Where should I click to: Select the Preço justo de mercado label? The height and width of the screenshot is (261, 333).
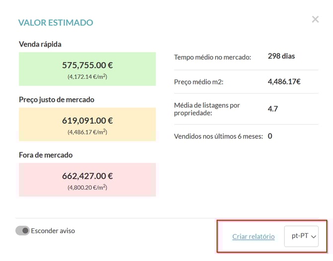(x=56, y=100)
